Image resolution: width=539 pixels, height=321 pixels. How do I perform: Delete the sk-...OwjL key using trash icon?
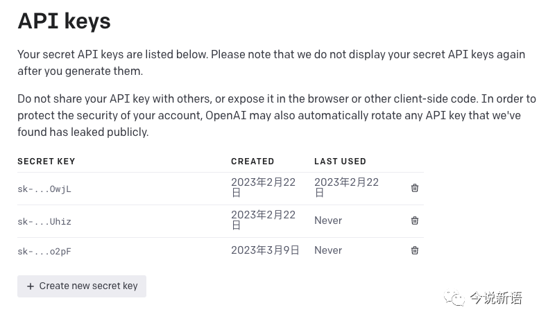pos(415,188)
